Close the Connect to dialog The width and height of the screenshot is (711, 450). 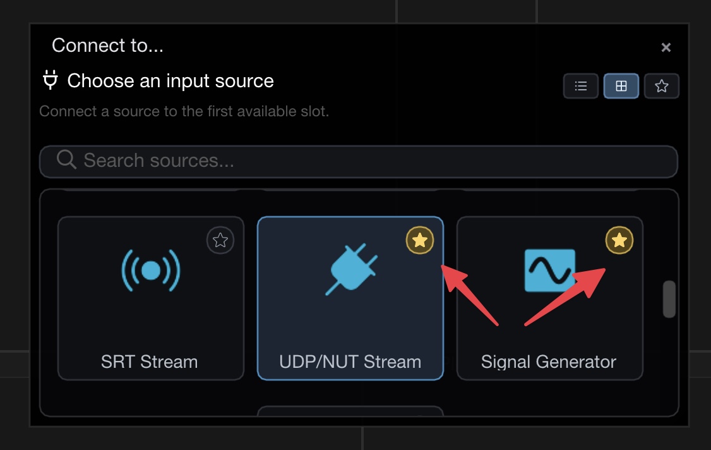666,47
